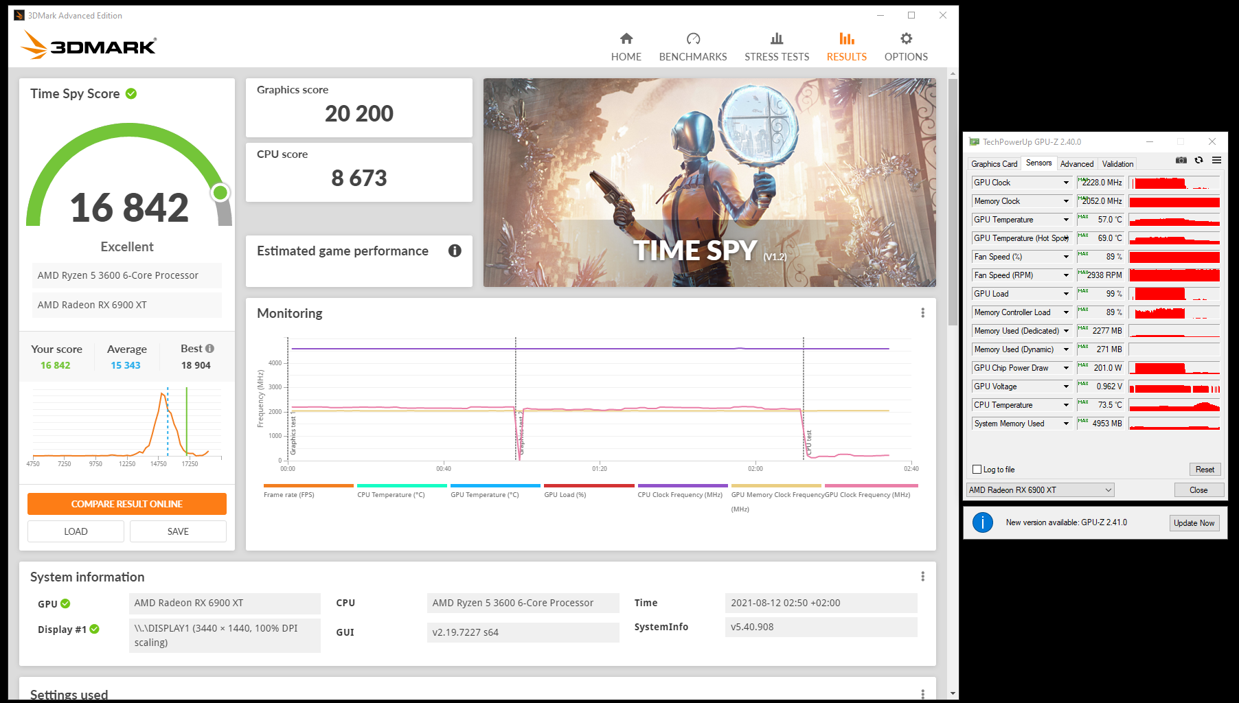Open the Estimated game performance info icon
1239x703 pixels.
coord(455,251)
